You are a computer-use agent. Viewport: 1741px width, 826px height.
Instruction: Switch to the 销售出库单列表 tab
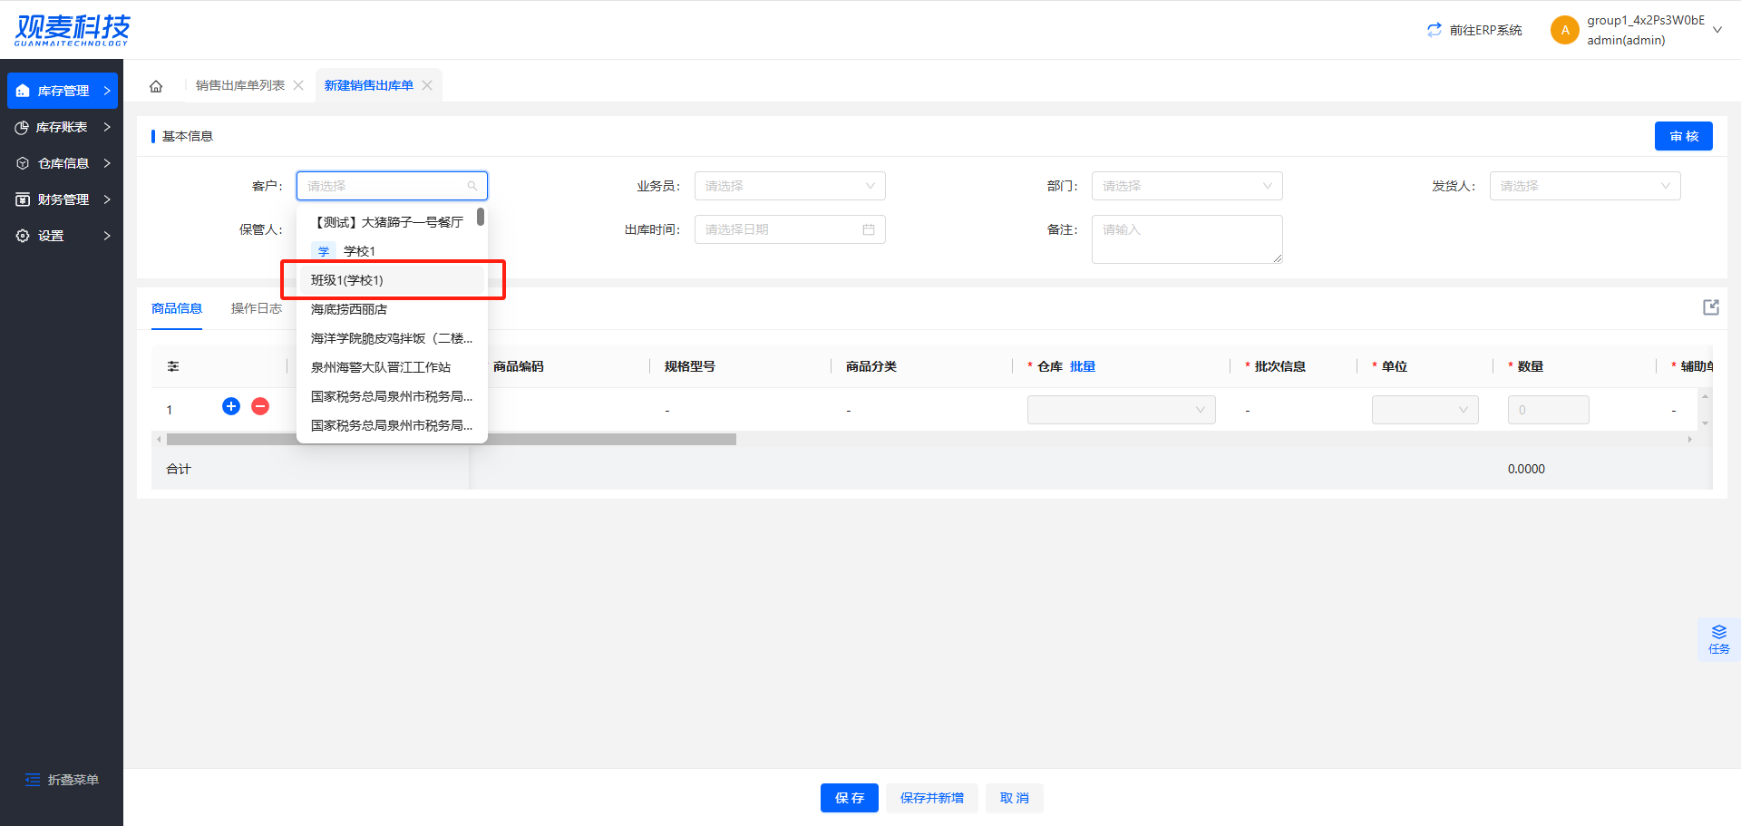(x=240, y=85)
